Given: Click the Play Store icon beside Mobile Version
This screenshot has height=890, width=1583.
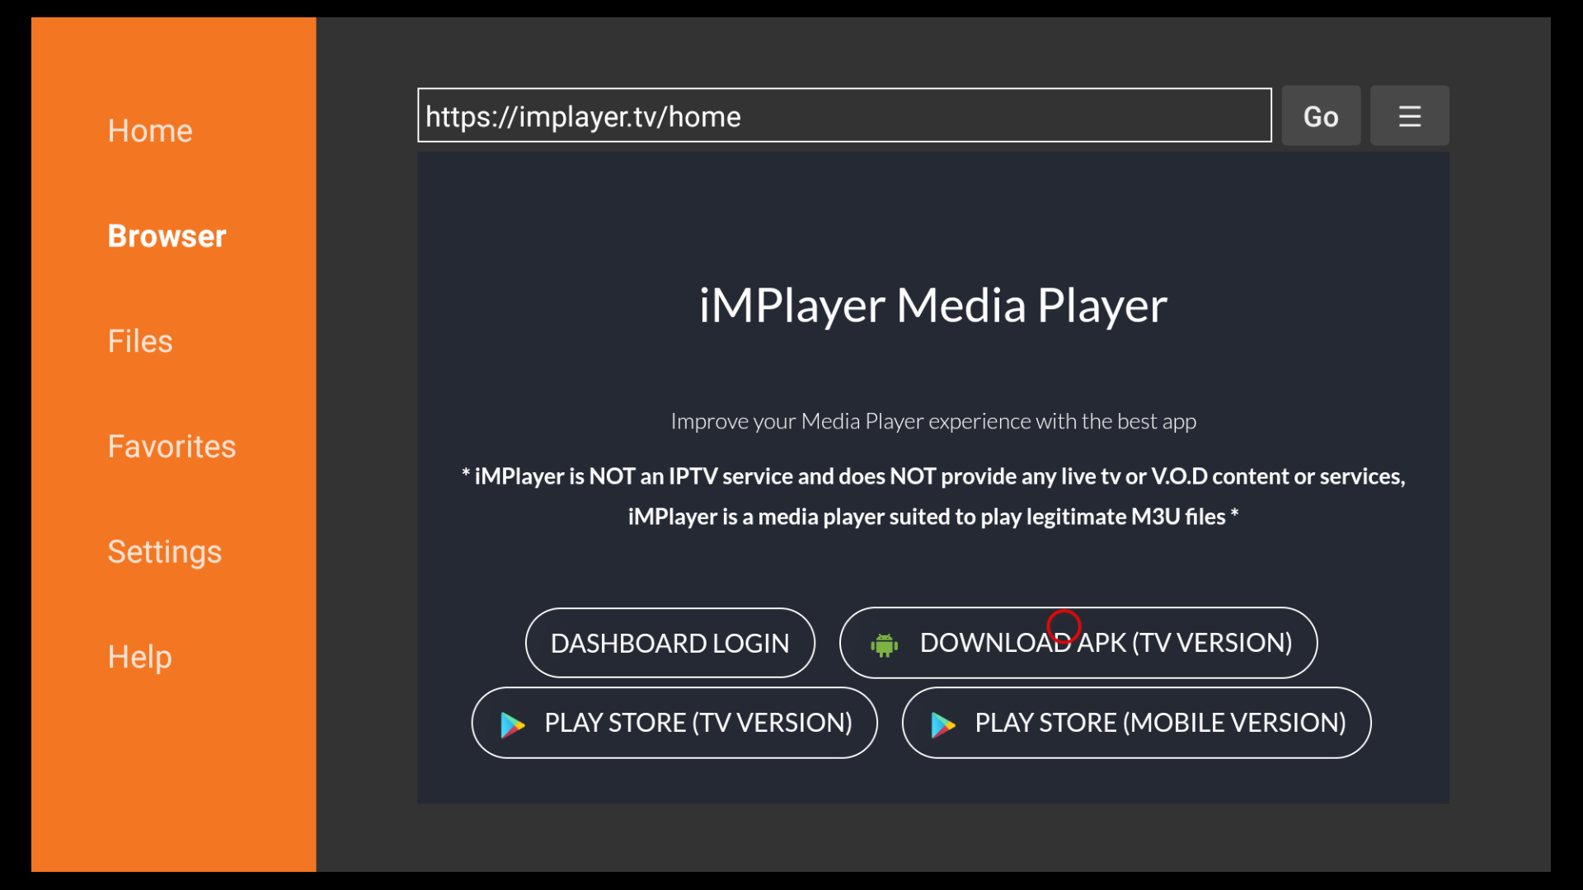Looking at the screenshot, I should click(943, 724).
